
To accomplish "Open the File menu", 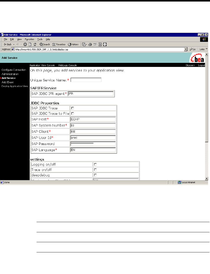I will 6,39.
